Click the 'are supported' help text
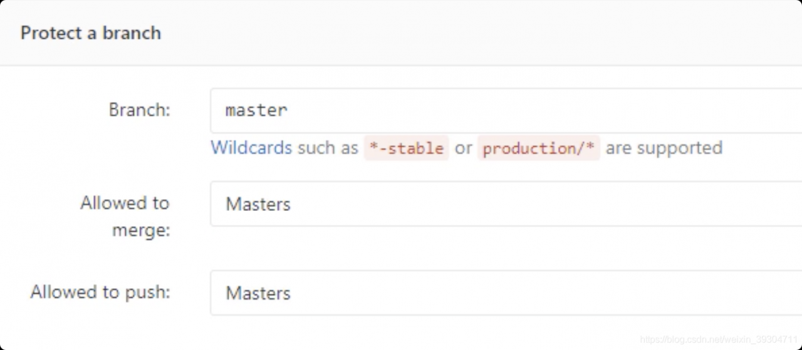The image size is (802, 350). pyautogui.click(x=664, y=148)
